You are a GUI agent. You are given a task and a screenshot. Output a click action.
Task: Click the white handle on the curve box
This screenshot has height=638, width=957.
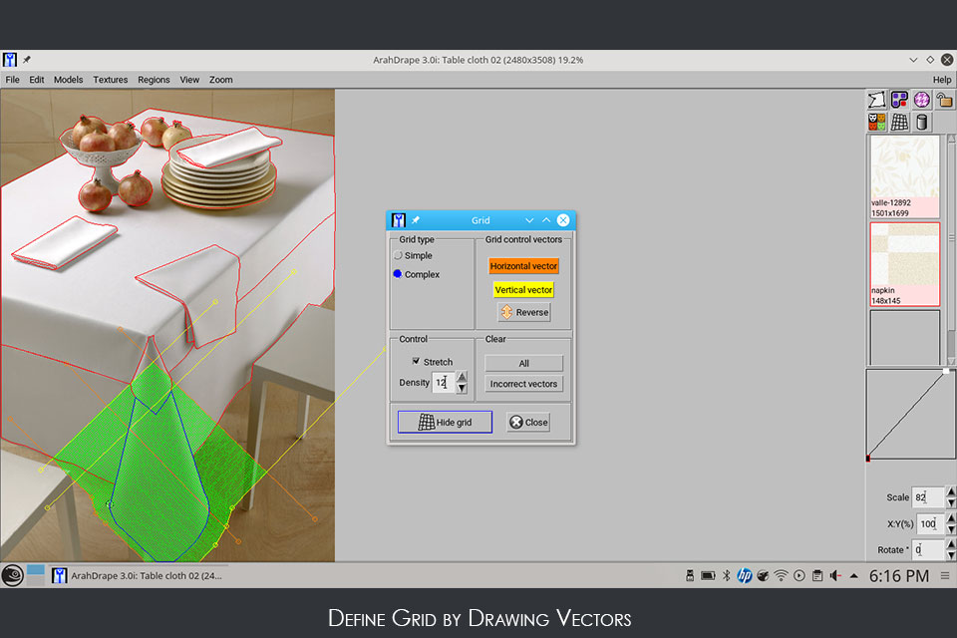coord(946,371)
